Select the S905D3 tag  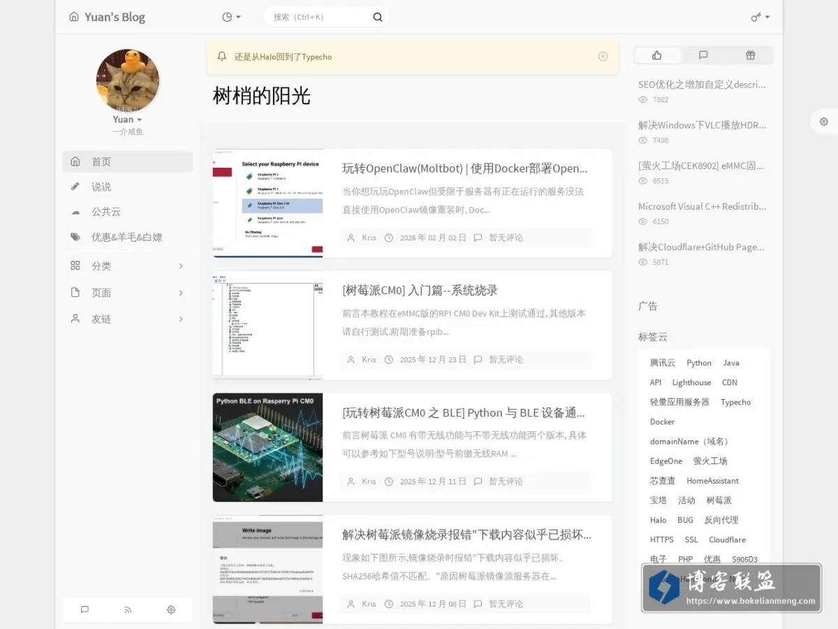744,558
